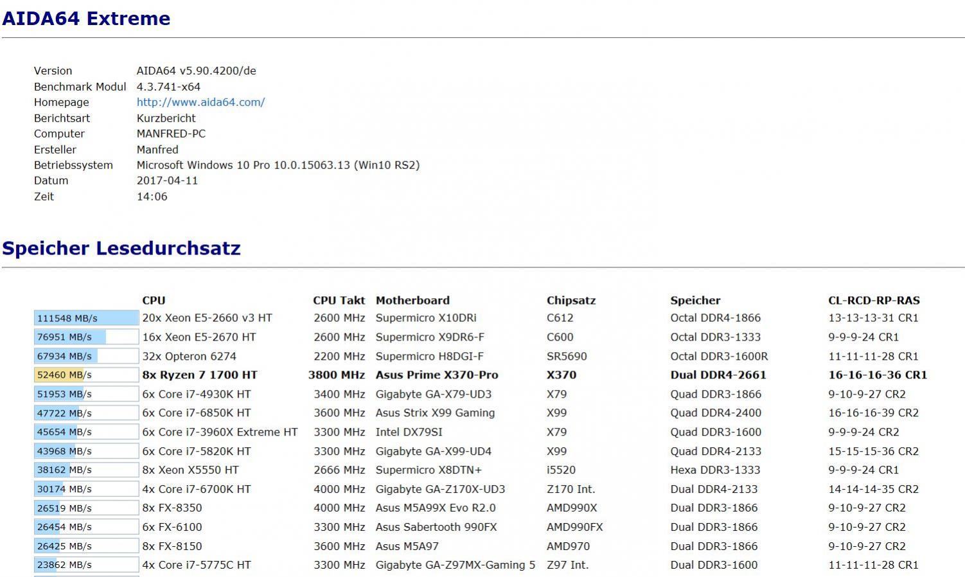Click 20x Xeon E5-2660 v3 HT
The height and width of the screenshot is (577, 965).
pos(207,318)
